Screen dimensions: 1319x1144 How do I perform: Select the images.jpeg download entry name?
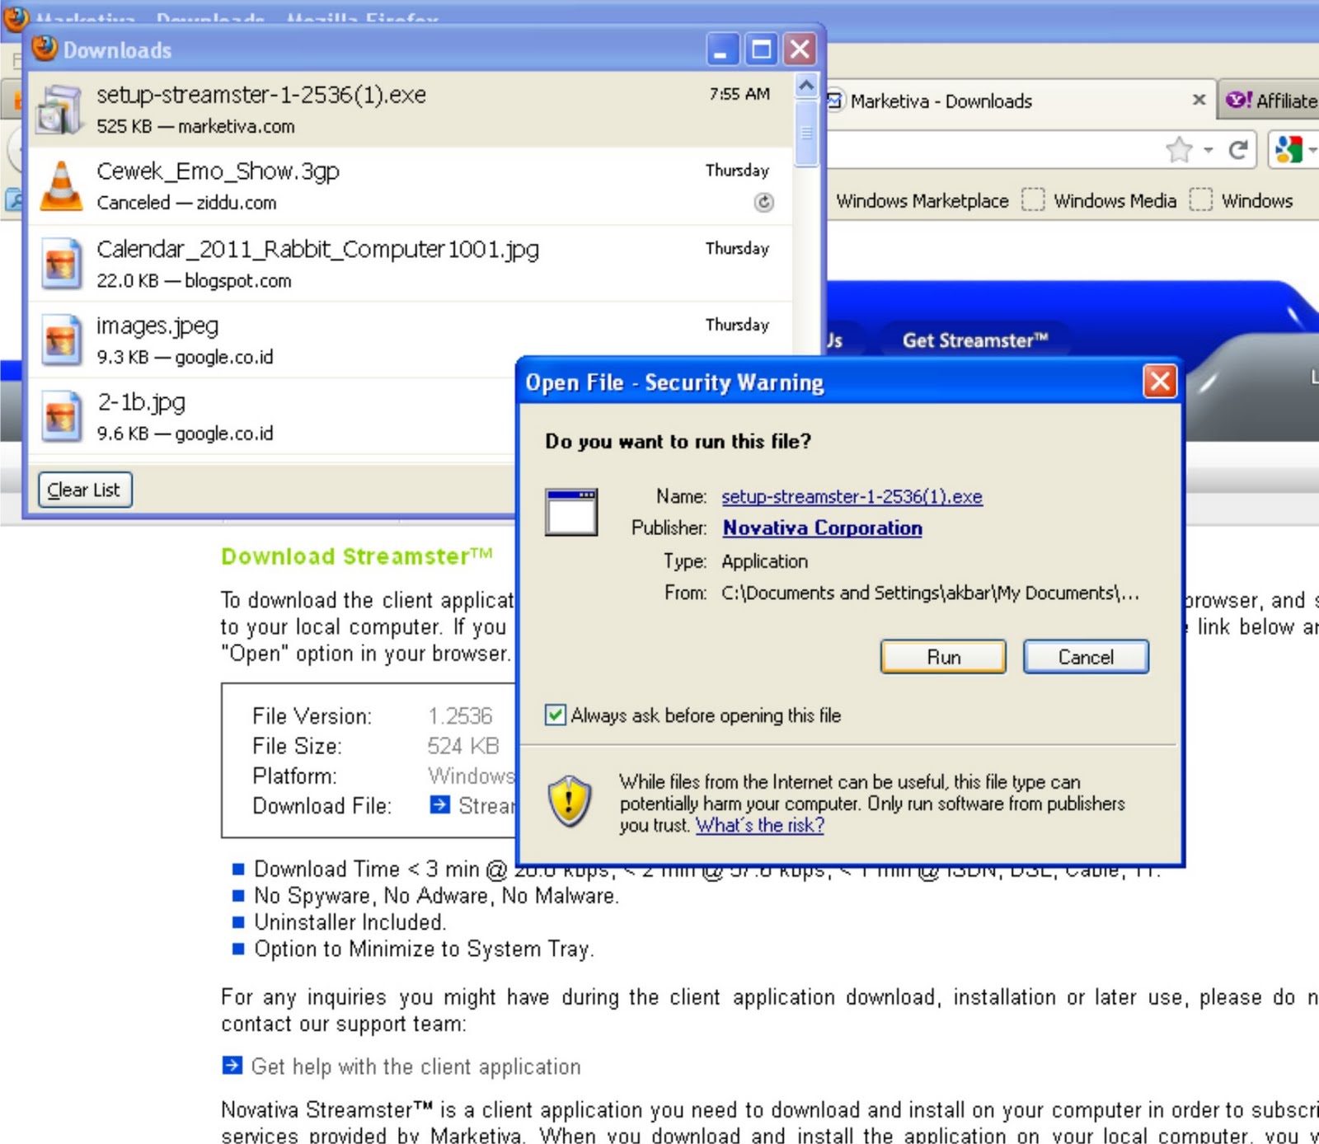[157, 326]
